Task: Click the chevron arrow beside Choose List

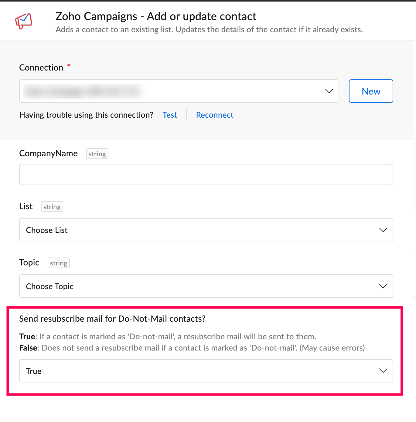Action: click(x=383, y=230)
